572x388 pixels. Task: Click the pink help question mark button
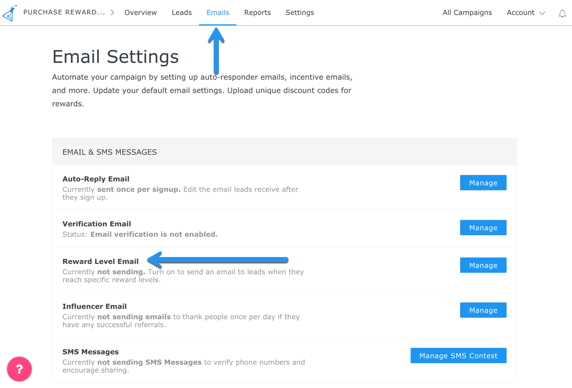click(19, 369)
